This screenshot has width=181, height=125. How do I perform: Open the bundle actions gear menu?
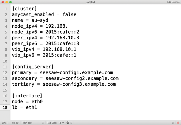click(x=68, y=123)
